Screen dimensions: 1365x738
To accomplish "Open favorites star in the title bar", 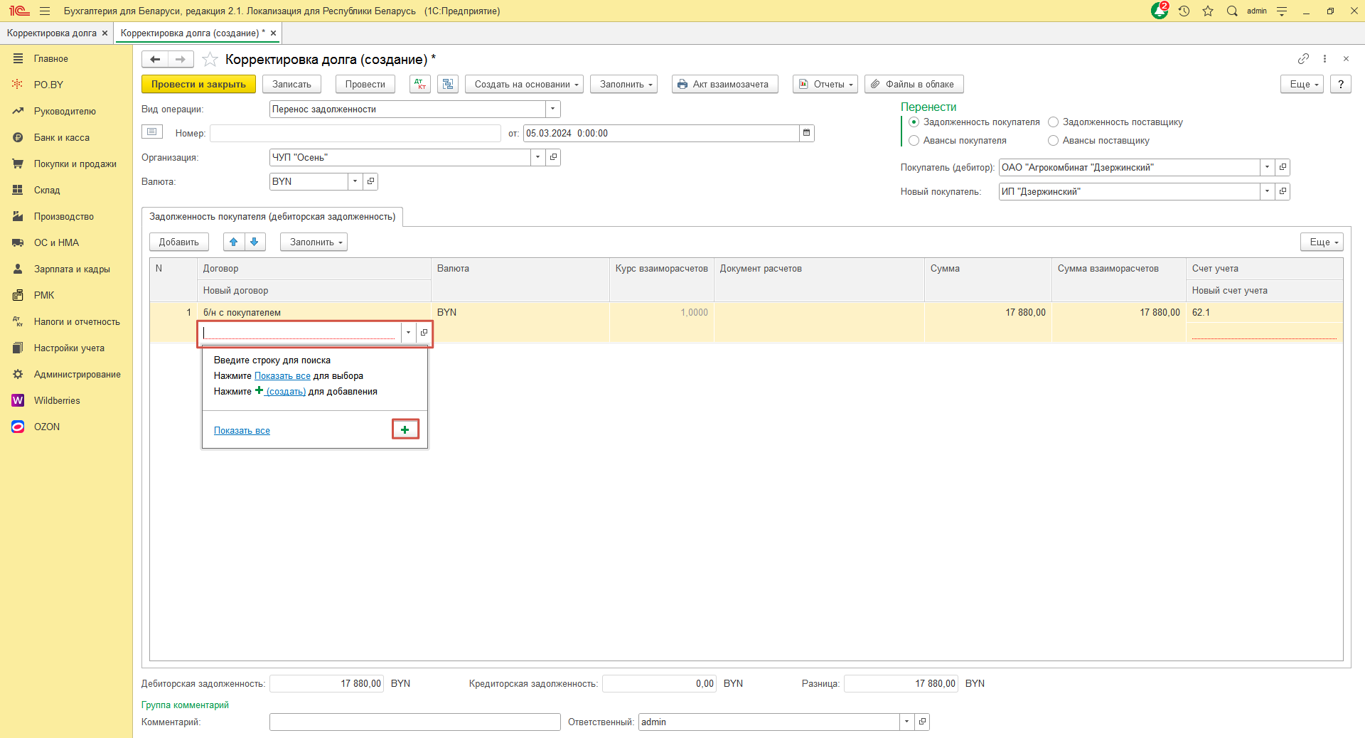I will click(1208, 11).
